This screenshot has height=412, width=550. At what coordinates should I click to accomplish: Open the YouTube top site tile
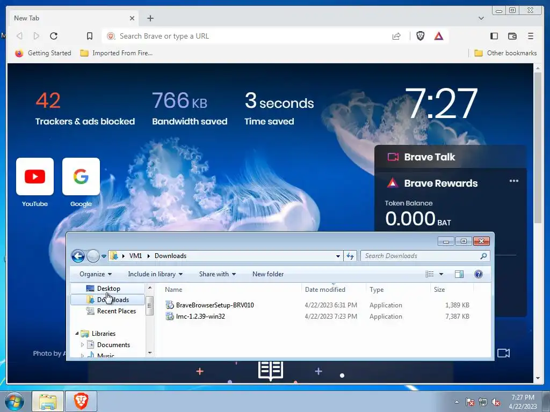pos(35,176)
